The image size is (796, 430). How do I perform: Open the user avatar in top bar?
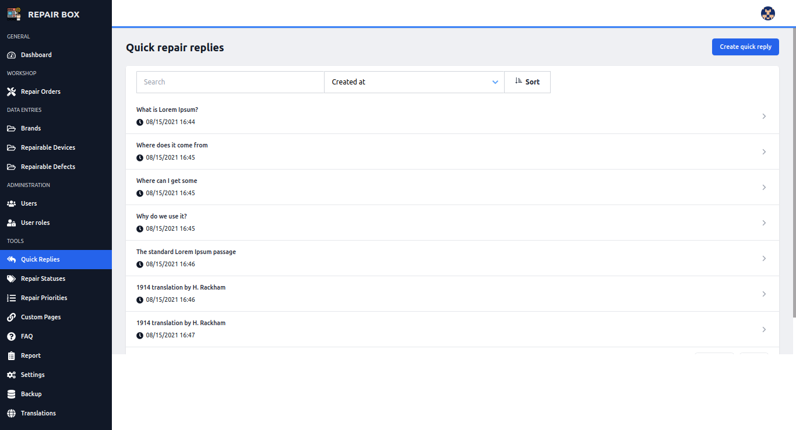pos(768,13)
